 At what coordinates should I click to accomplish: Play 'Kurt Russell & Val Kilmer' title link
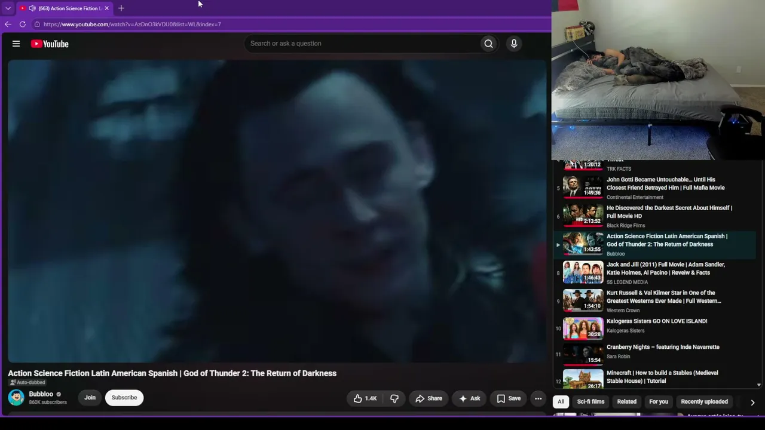pos(664,297)
